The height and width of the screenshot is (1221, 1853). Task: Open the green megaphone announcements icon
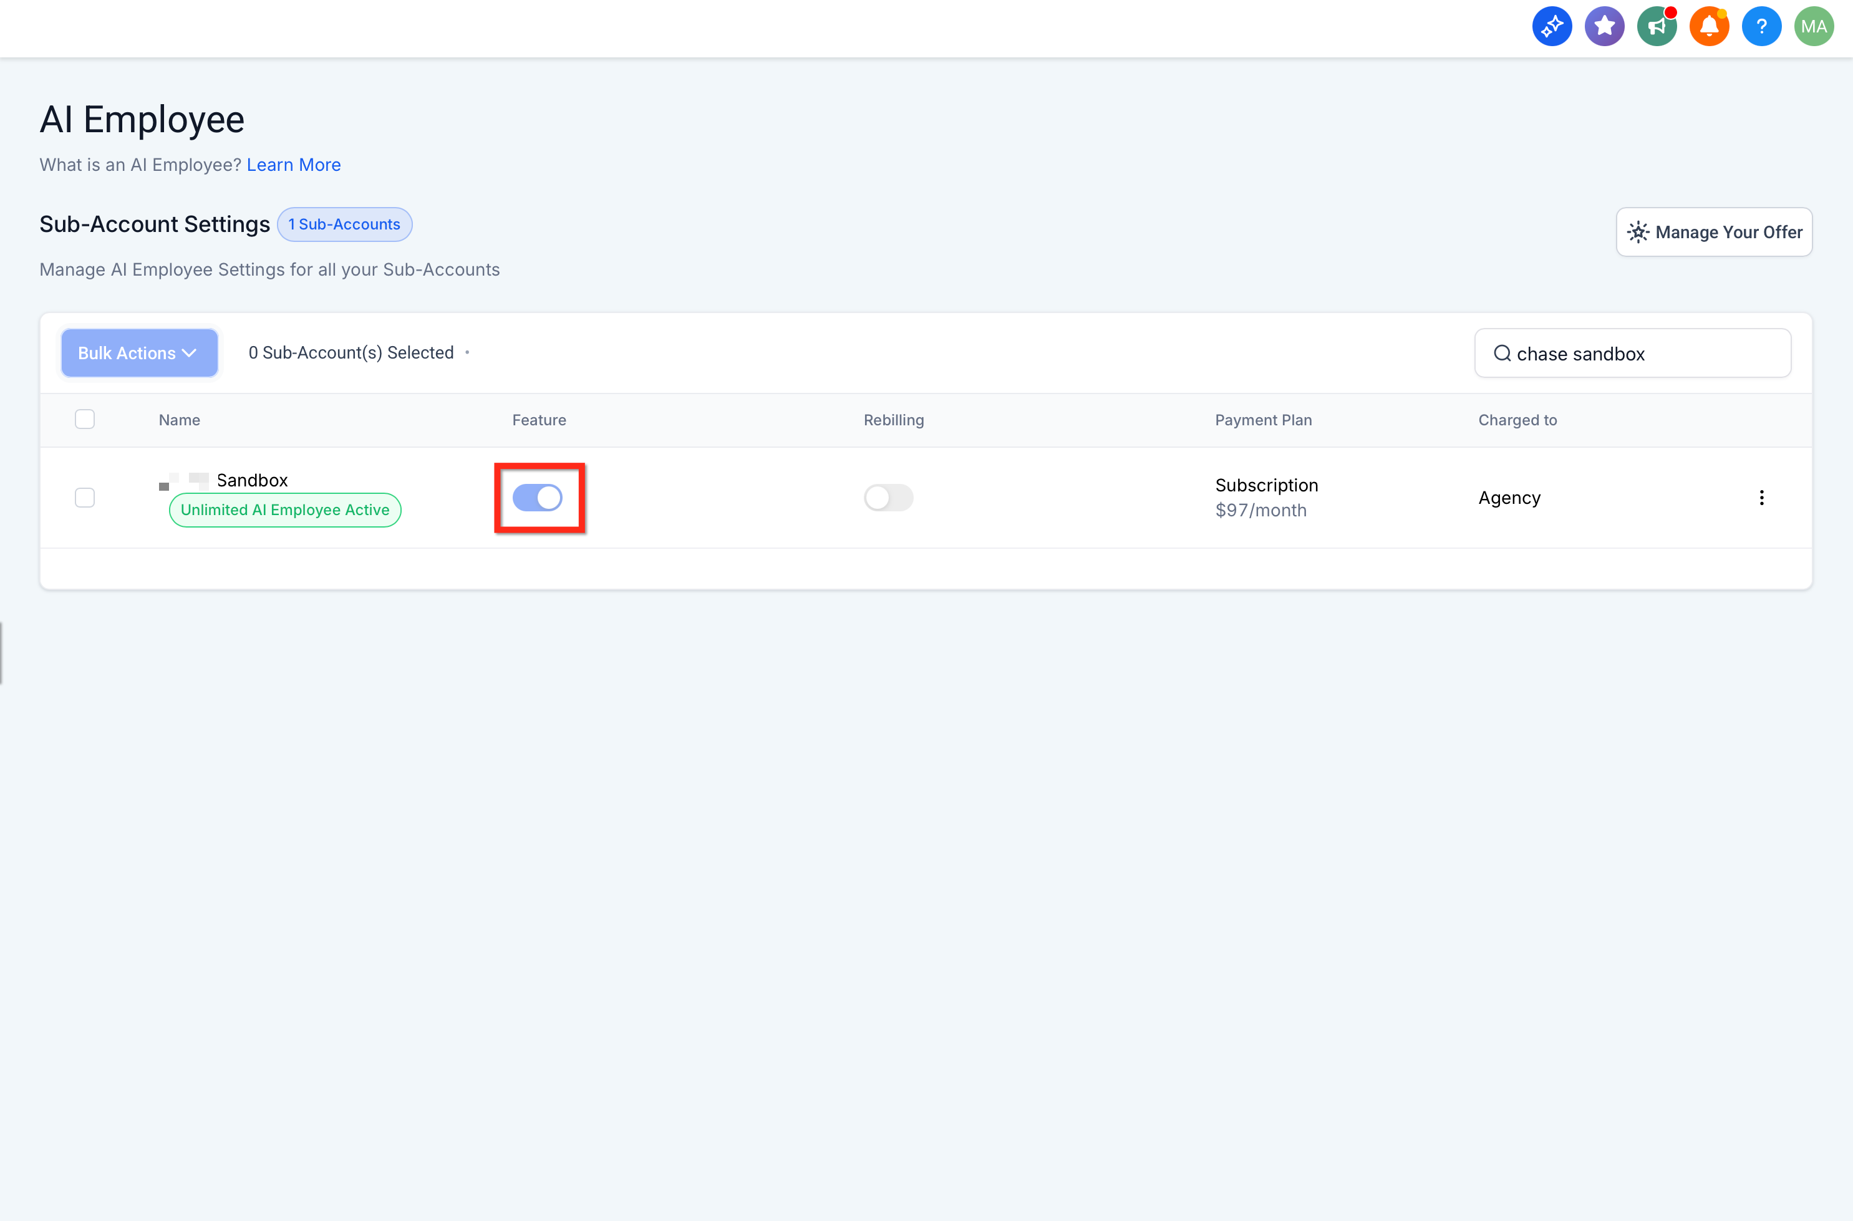point(1657,26)
